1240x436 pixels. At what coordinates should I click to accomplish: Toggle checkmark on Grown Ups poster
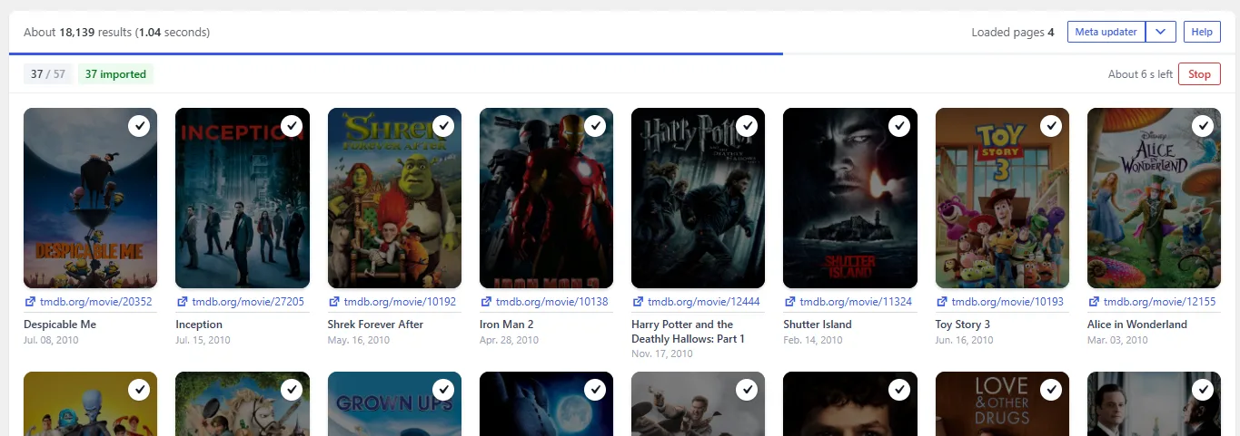coord(443,390)
